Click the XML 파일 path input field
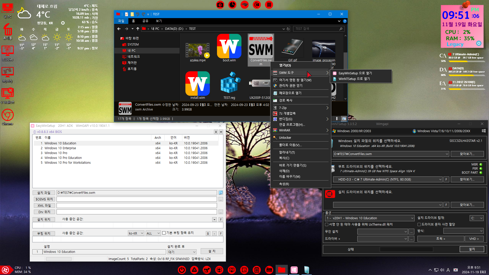This screenshot has width=489, height=275. click(137, 206)
